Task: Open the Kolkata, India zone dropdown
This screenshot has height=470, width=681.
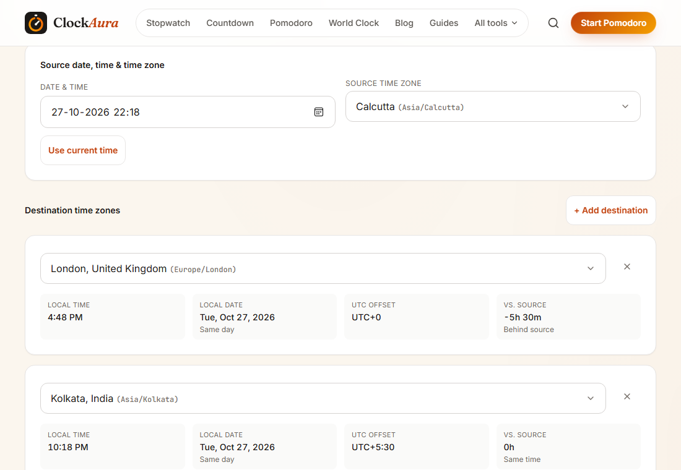Action: [x=323, y=398]
